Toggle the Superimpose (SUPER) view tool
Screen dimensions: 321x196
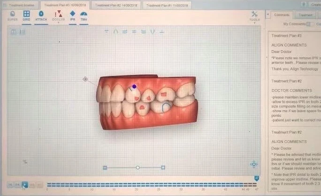(12, 15)
